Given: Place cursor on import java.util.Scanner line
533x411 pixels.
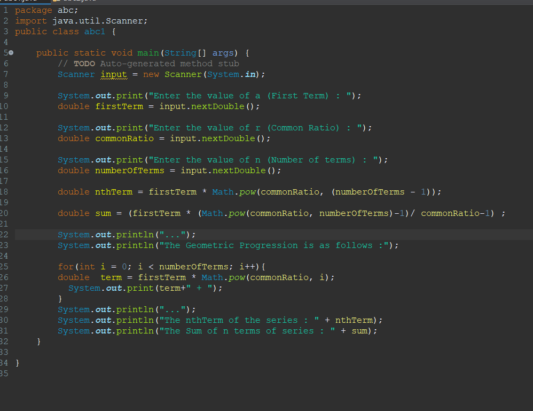Looking at the screenshot, I should (x=81, y=21).
